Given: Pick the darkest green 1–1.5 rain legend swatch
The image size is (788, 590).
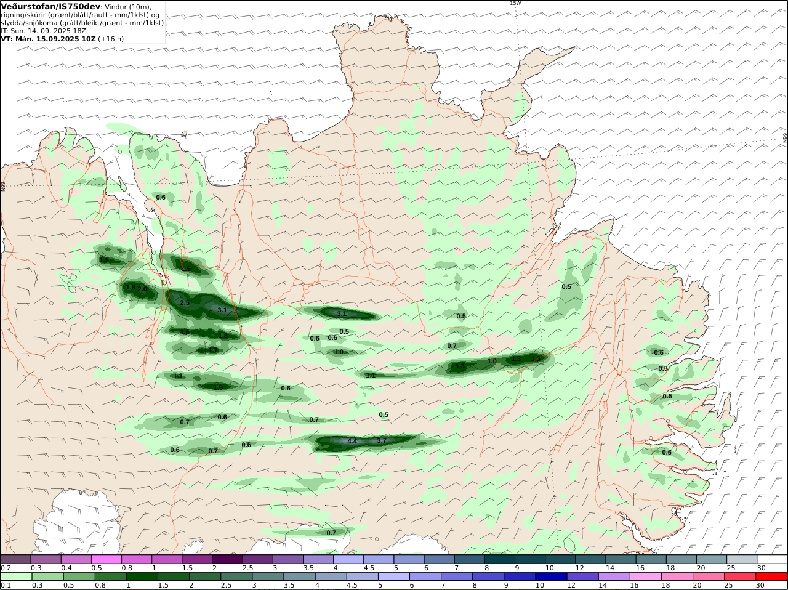Looking at the screenshot, I should [142, 576].
